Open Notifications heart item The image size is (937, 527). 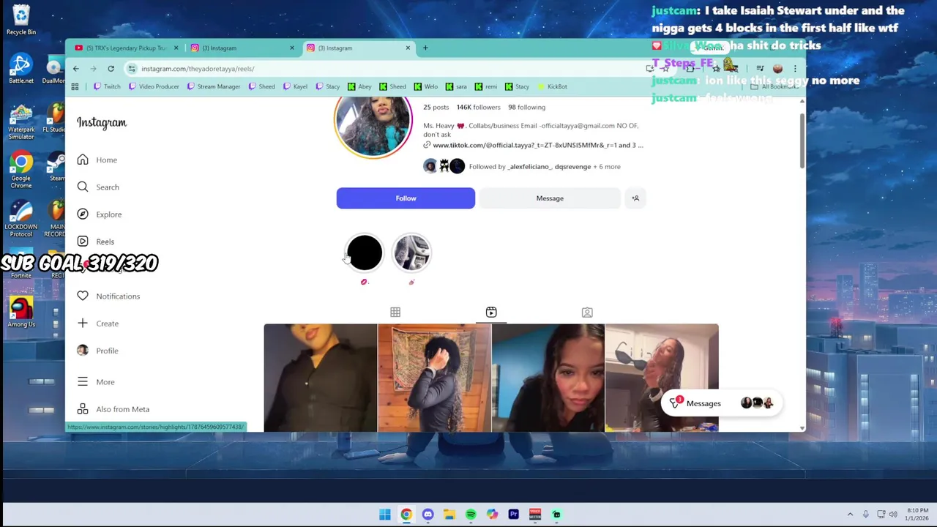(108, 296)
